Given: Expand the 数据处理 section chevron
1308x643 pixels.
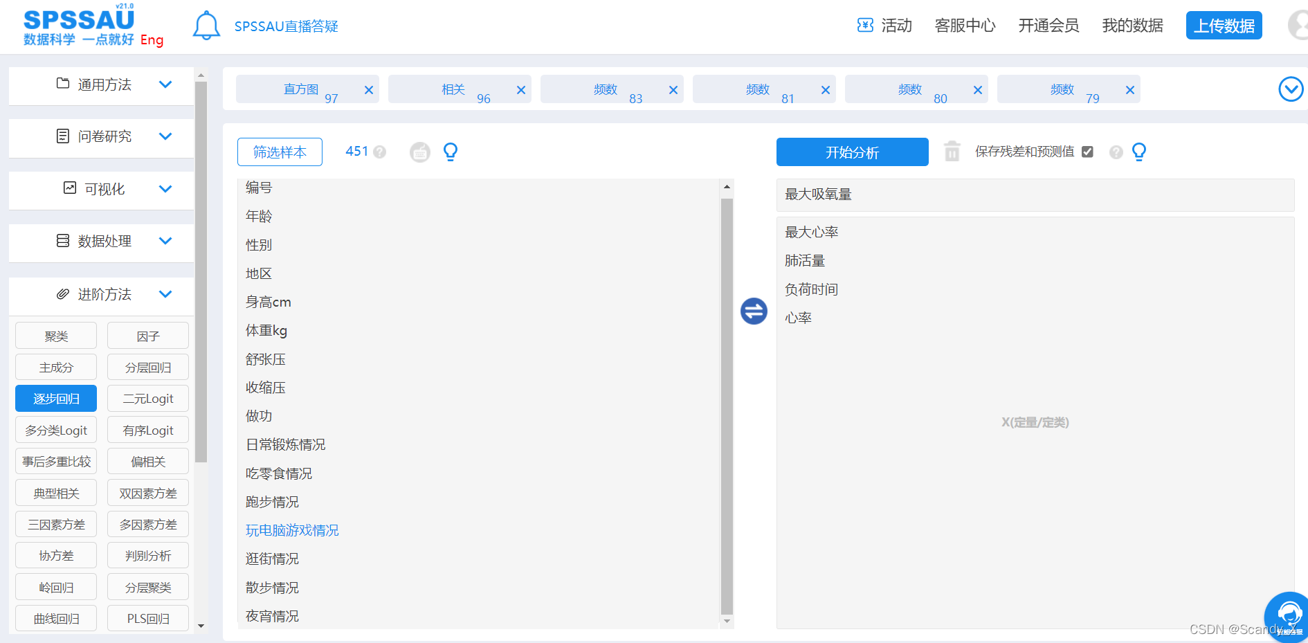Looking at the screenshot, I should click(165, 241).
